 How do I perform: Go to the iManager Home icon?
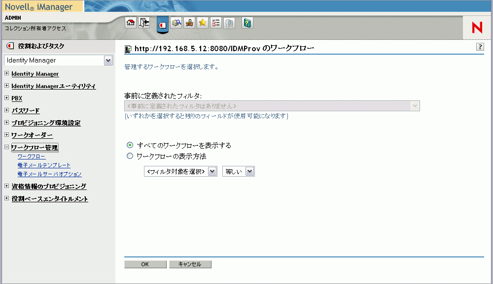pos(131,23)
